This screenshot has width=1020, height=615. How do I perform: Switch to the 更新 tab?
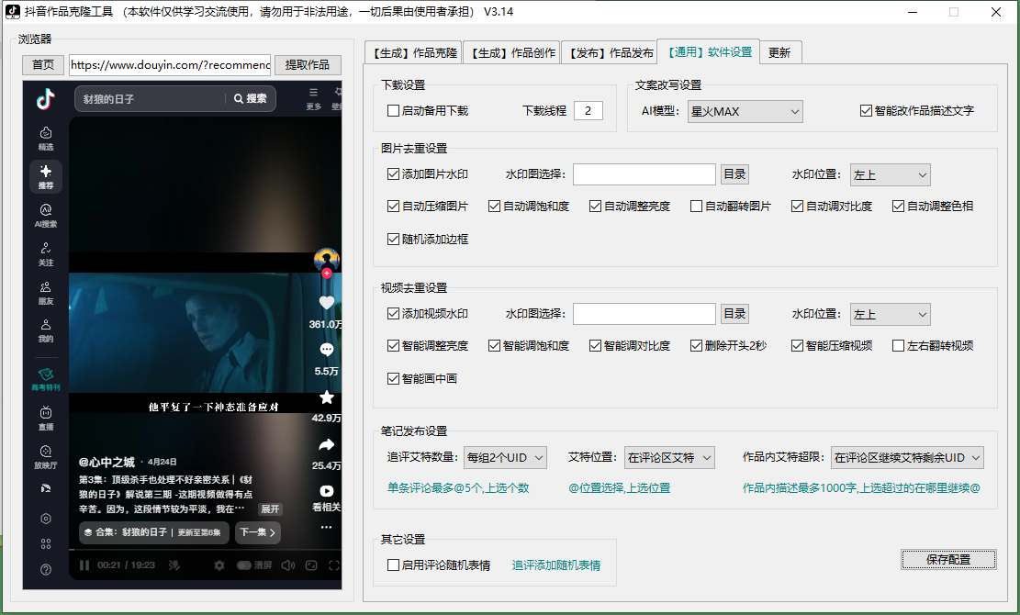tap(779, 52)
